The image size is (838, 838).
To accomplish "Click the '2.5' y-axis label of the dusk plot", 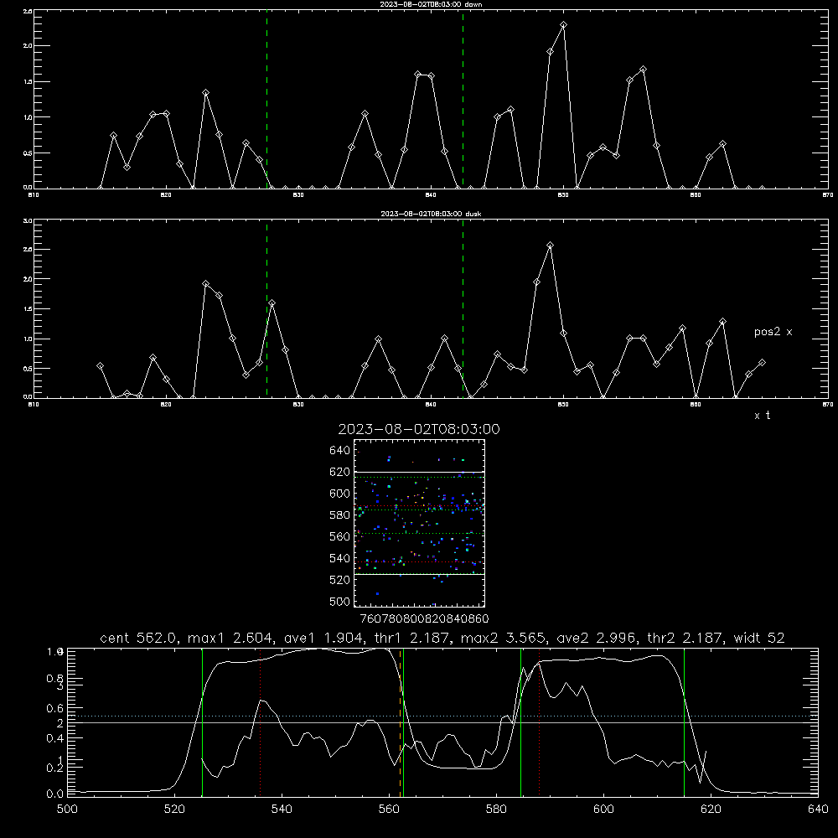I will tap(28, 250).
